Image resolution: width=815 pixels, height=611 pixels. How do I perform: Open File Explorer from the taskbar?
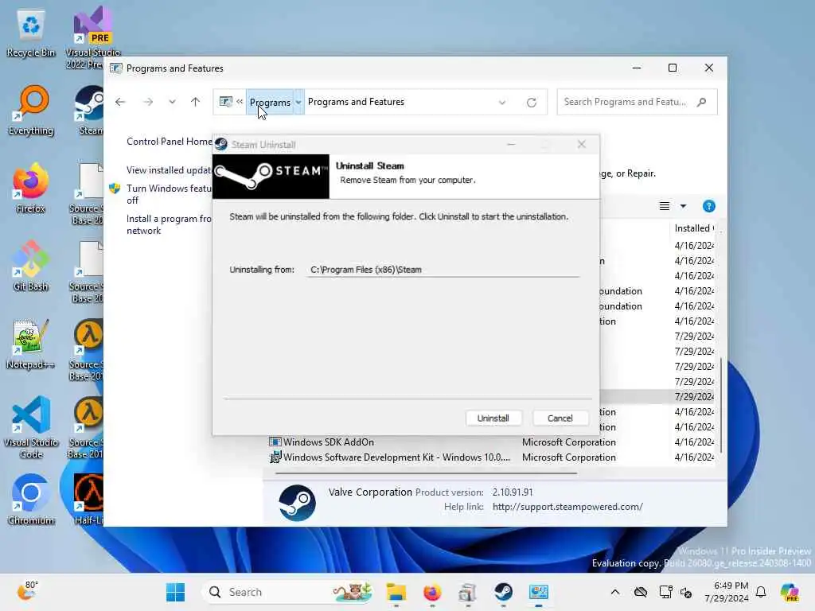pos(396,592)
